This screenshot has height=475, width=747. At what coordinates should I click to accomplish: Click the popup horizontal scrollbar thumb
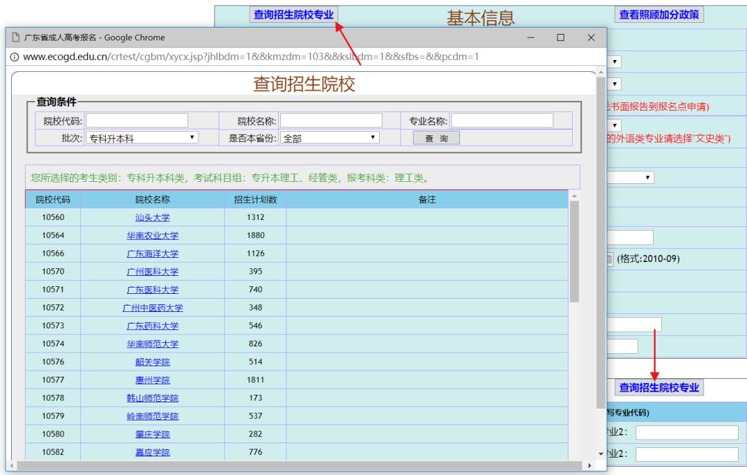tap(299, 465)
